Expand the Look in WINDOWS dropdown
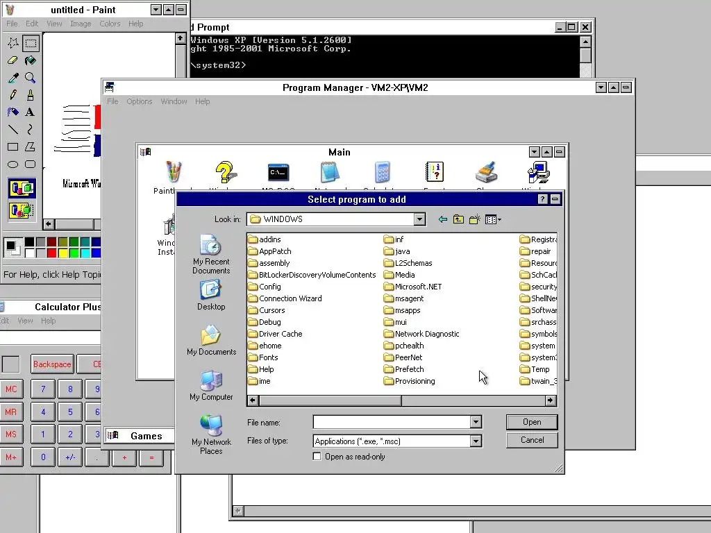 (419, 219)
